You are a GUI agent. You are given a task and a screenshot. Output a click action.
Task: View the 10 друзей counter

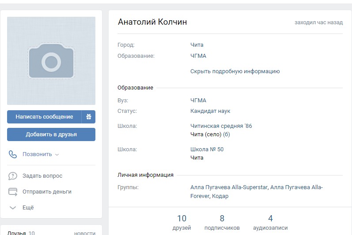pyautogui.click(x=182, y=223)
